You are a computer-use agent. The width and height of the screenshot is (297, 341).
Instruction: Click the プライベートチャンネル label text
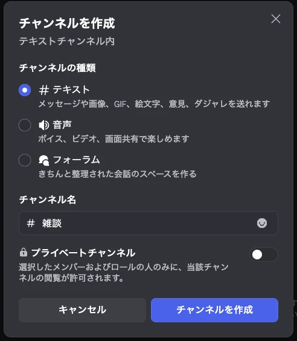pyautogui.click(x=83, y=253)
